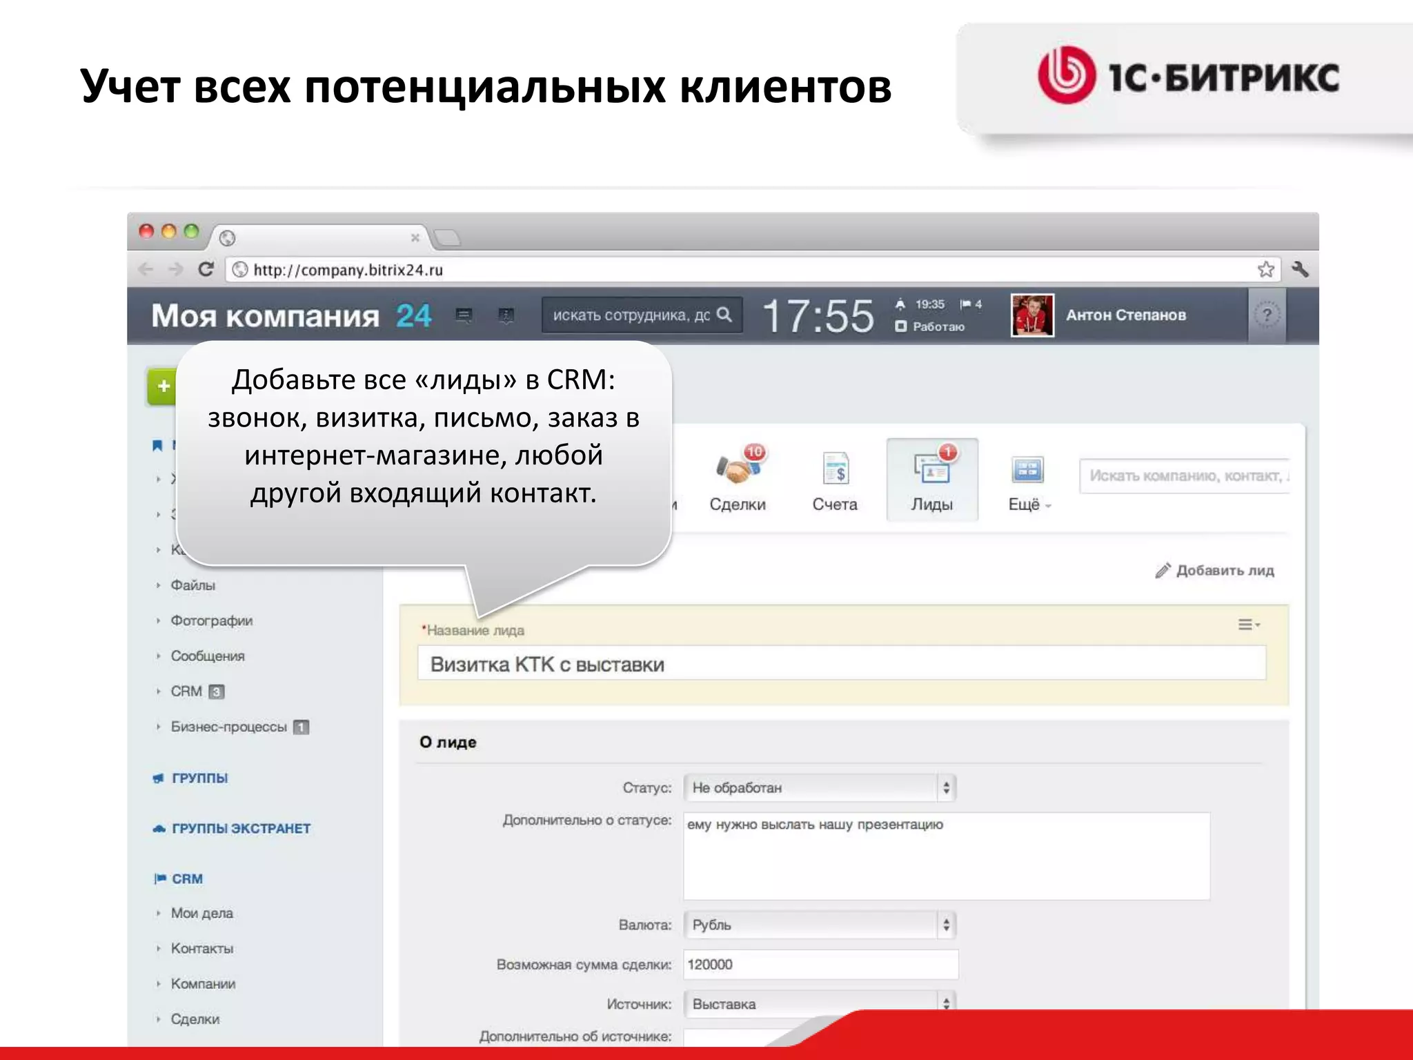Click Добавить лид link

[x=1225, y=570]
